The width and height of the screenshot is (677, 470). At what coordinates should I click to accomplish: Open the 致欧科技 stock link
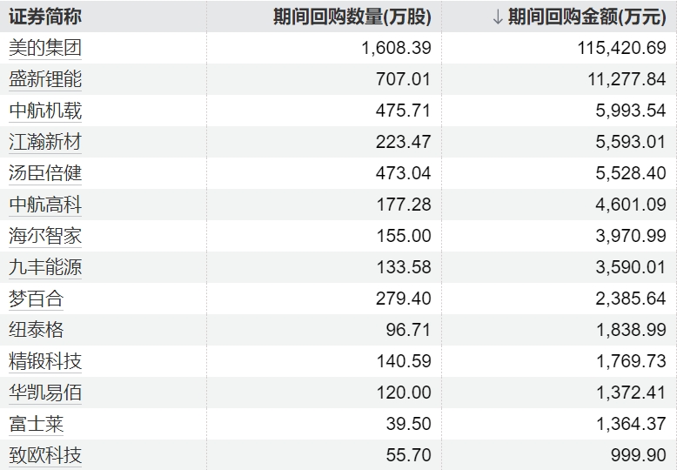click(x=45, y=455)
